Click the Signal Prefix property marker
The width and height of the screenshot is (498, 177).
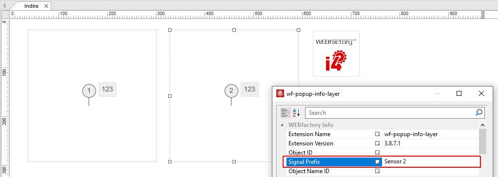(377, 162)
